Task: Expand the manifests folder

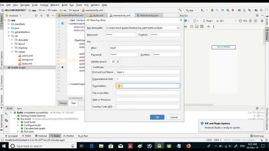Action: pos(8,24)
